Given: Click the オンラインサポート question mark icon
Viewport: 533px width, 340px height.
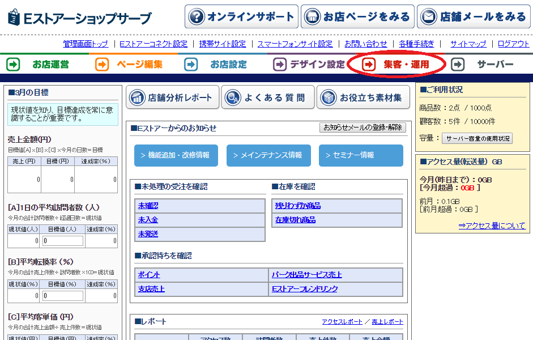Looking at the screenshot, I should pyautogui.click(x=196, y=16).
